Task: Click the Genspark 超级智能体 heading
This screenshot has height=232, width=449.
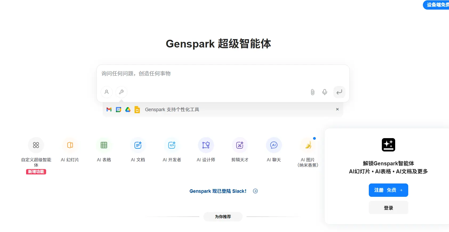Action: pos(219,44)
